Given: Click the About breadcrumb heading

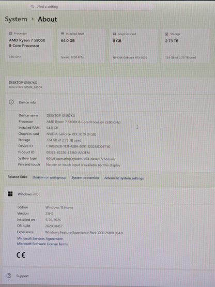Looking at the screenshot, I should (x=48, y=19).
